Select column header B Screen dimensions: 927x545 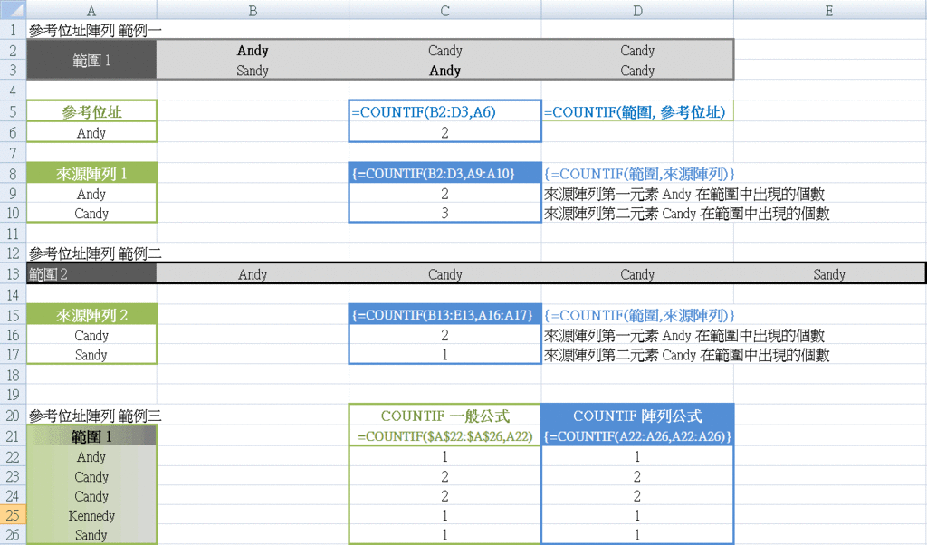coord(253,10)
